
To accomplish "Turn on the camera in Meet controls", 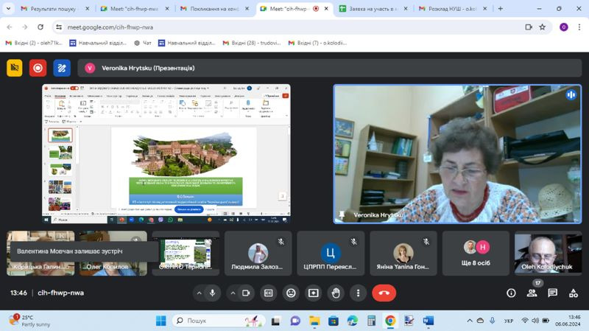I will tap(246, 293).
